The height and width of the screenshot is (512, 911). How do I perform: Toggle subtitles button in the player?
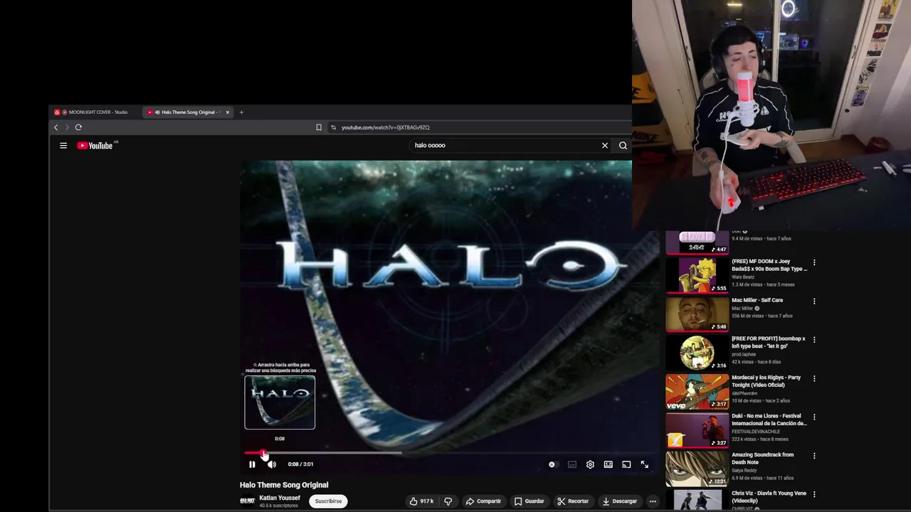(x=572, y=464)
